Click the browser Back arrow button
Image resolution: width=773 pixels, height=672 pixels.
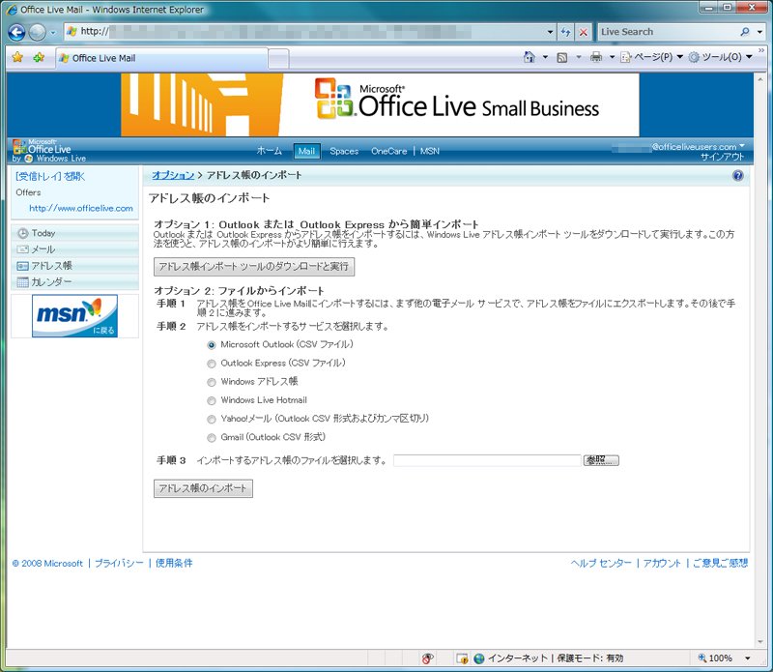point(16,33)
